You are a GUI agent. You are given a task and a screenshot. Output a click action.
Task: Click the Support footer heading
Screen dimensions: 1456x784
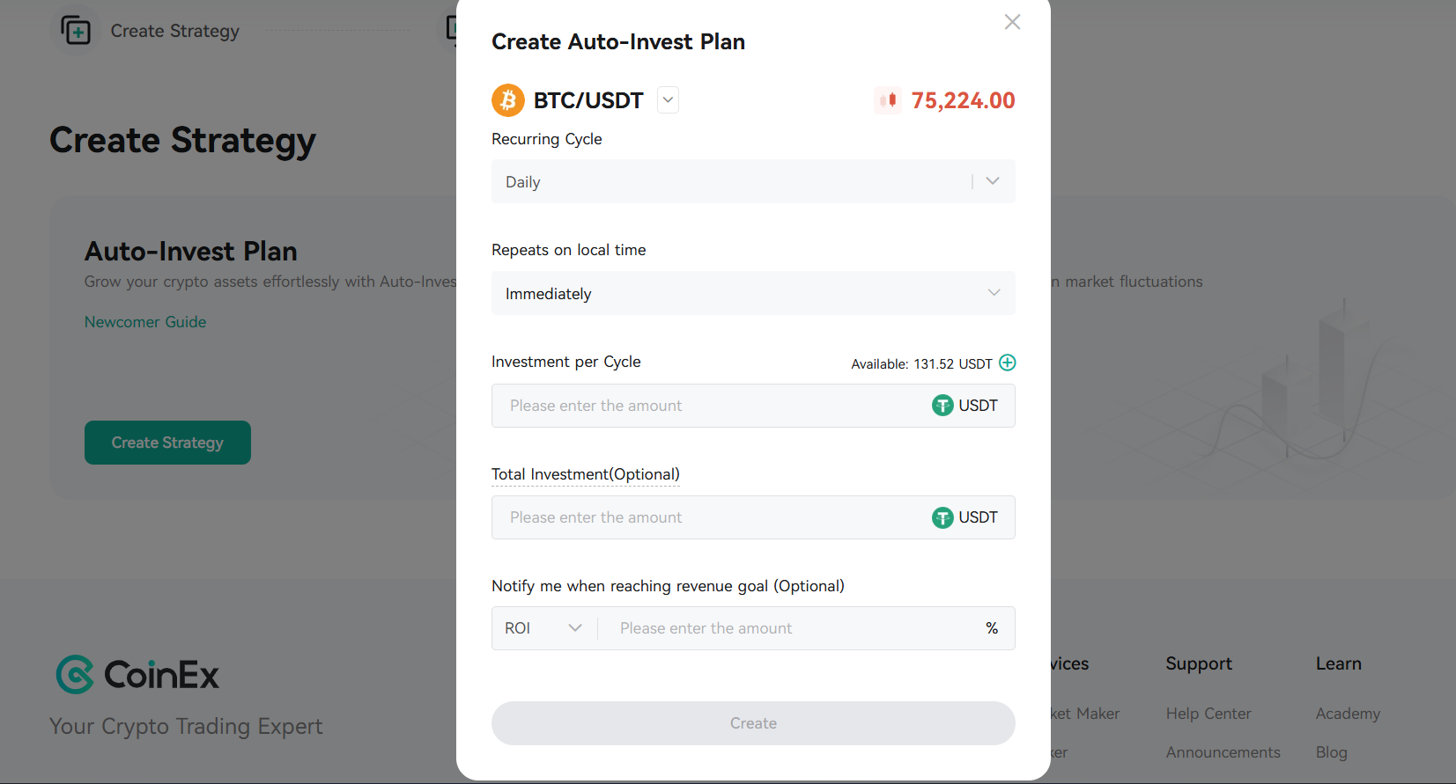click(1199, 664)
